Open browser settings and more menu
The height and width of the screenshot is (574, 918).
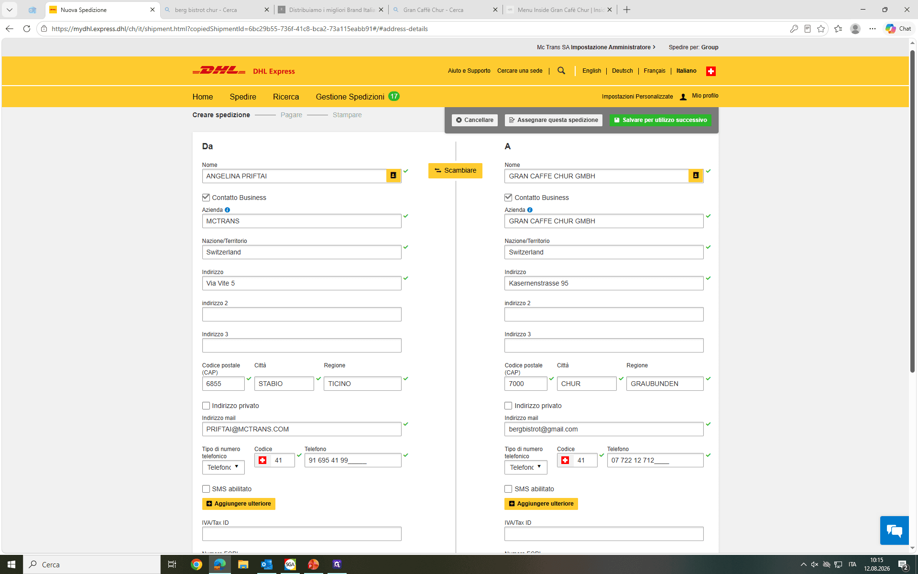873,29
